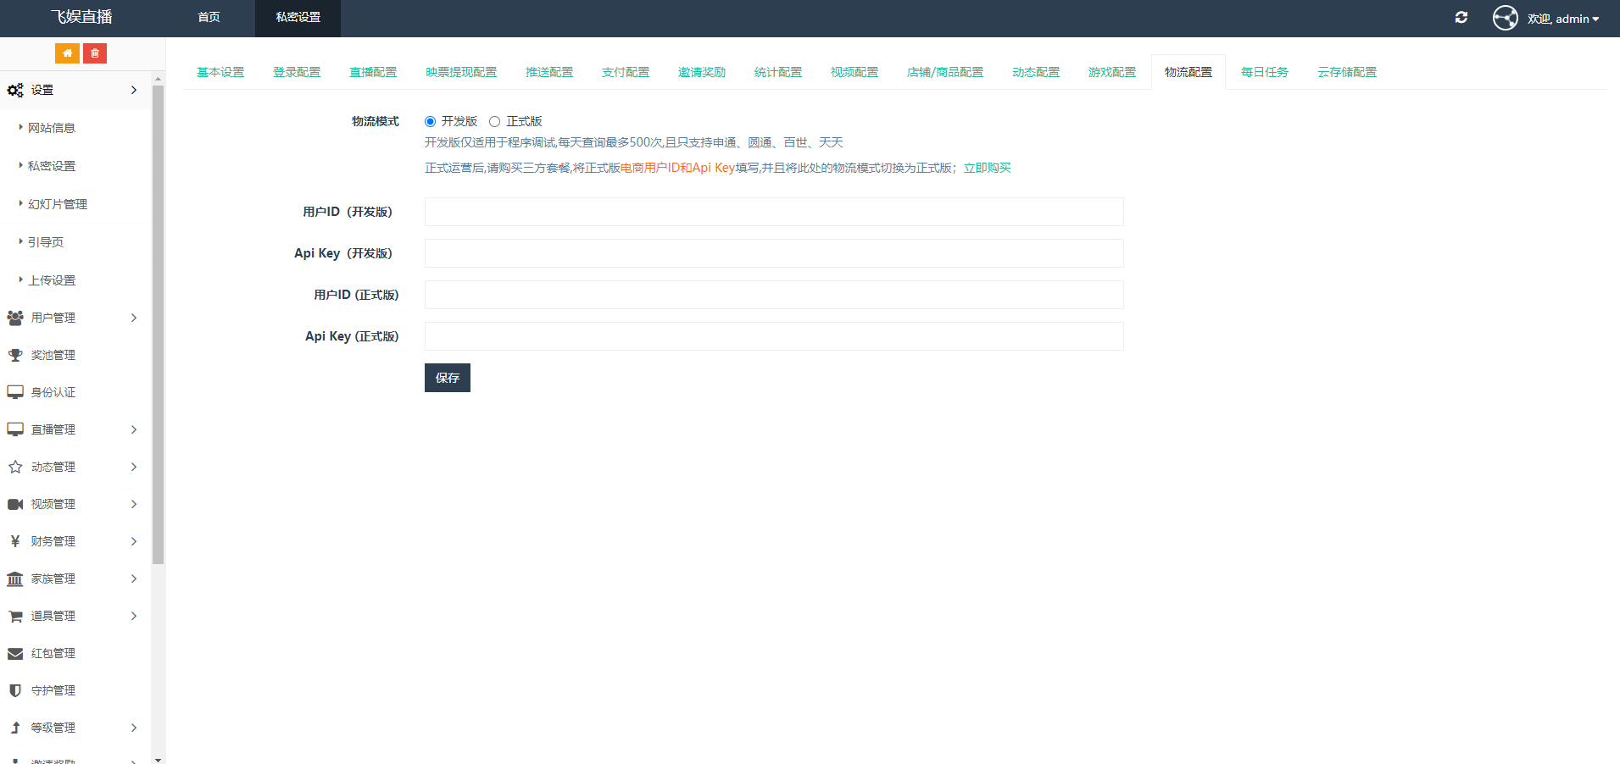1620x764 pixels.
Task: Open the yellow home icon above sidebar
Action: (x=67, y=53)
